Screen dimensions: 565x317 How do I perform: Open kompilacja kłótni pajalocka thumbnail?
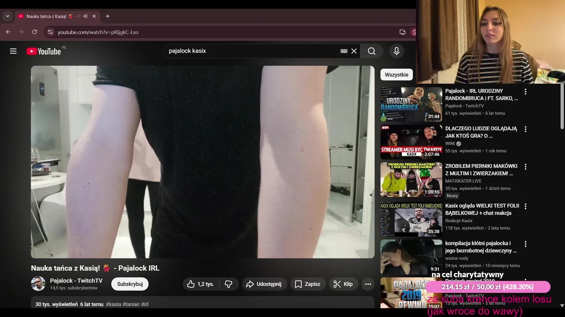(411, 256)
